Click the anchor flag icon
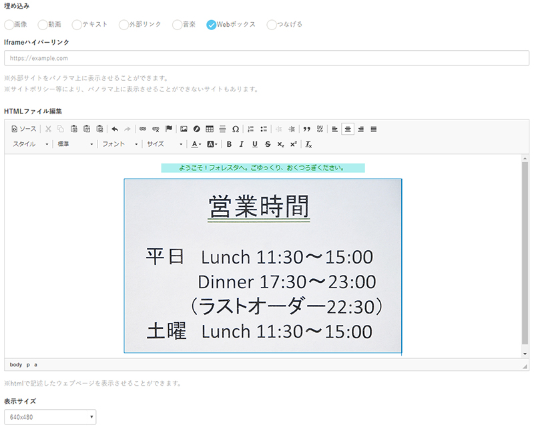The height and width of the screenshot is (429, 534). point(169,129)
